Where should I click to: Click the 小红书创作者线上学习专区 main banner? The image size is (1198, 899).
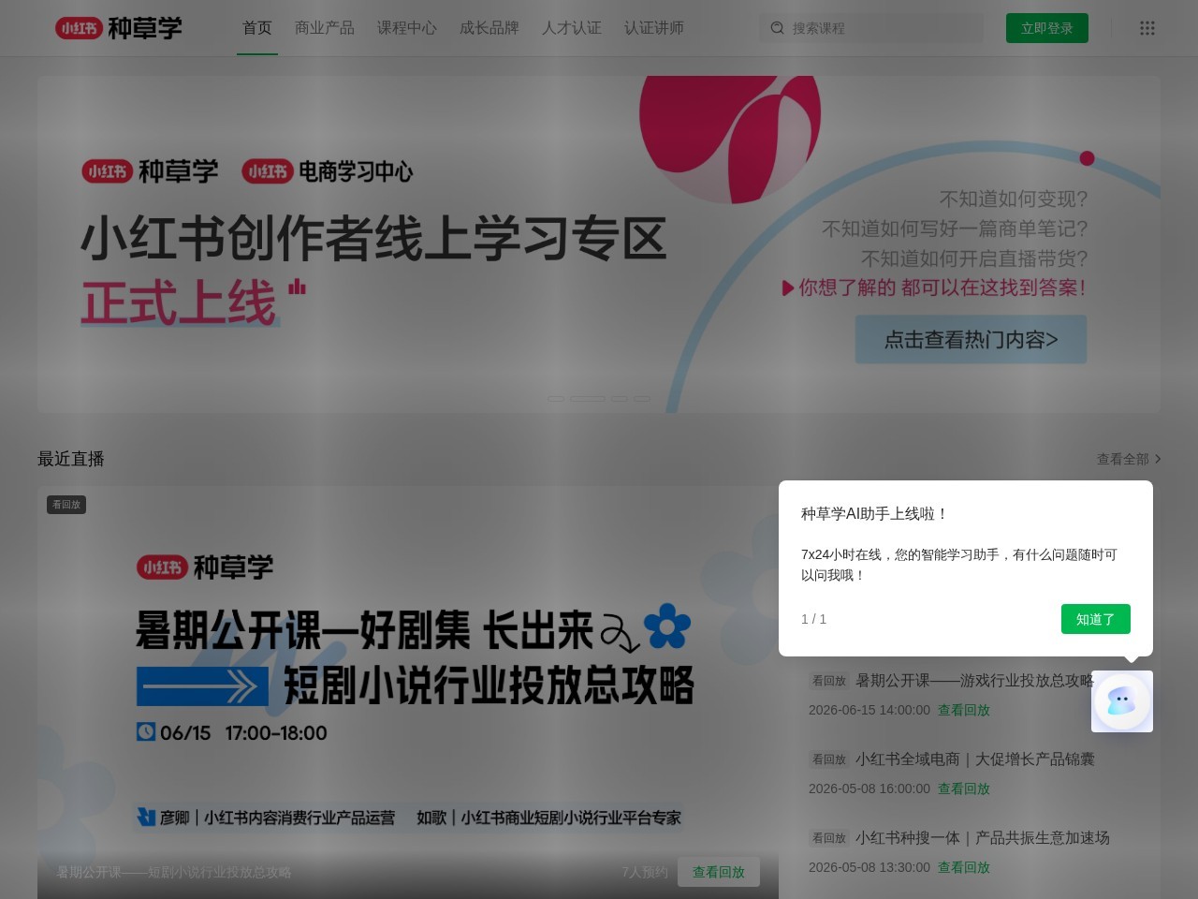[x=599, y=244]
